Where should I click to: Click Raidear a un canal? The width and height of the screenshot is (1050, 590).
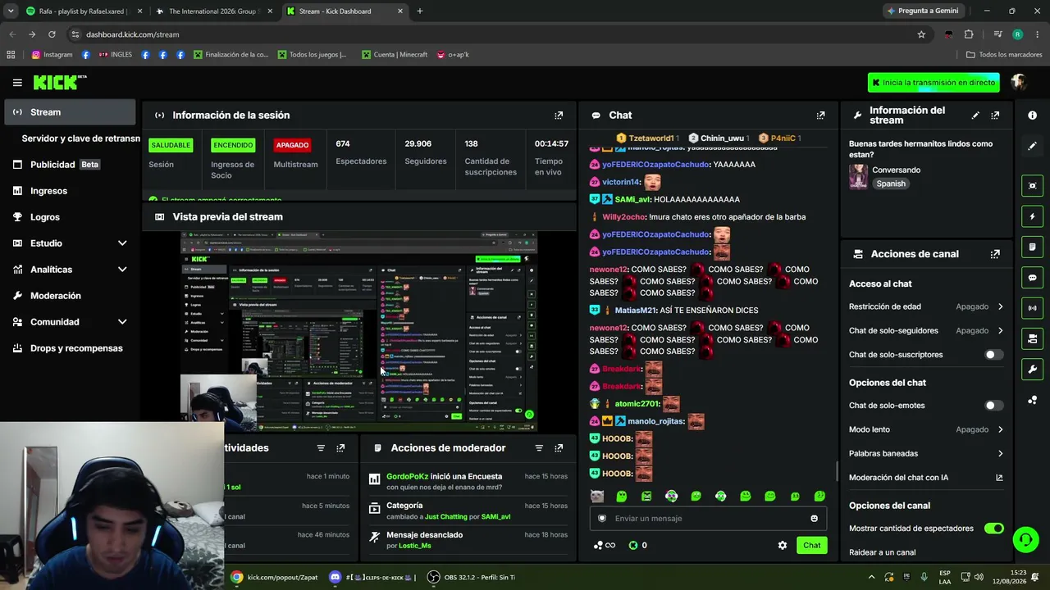(x=883, y=552)
